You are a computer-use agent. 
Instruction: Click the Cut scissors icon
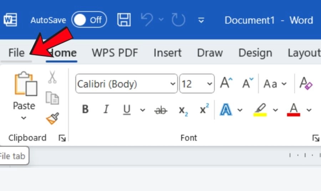[52, 77]
